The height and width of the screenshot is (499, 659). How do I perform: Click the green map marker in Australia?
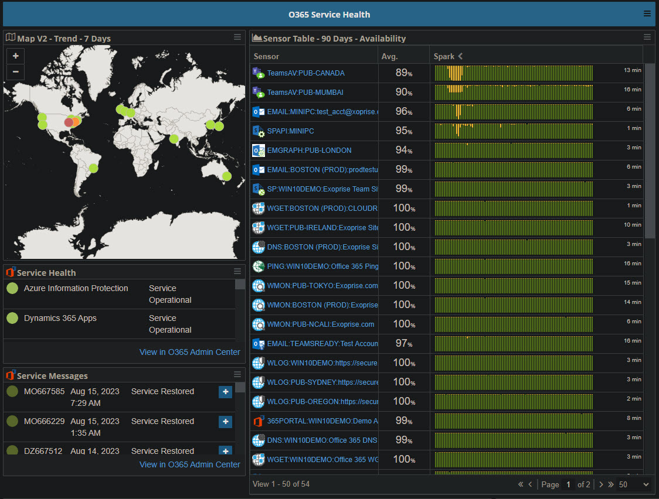tap(226, 176)
